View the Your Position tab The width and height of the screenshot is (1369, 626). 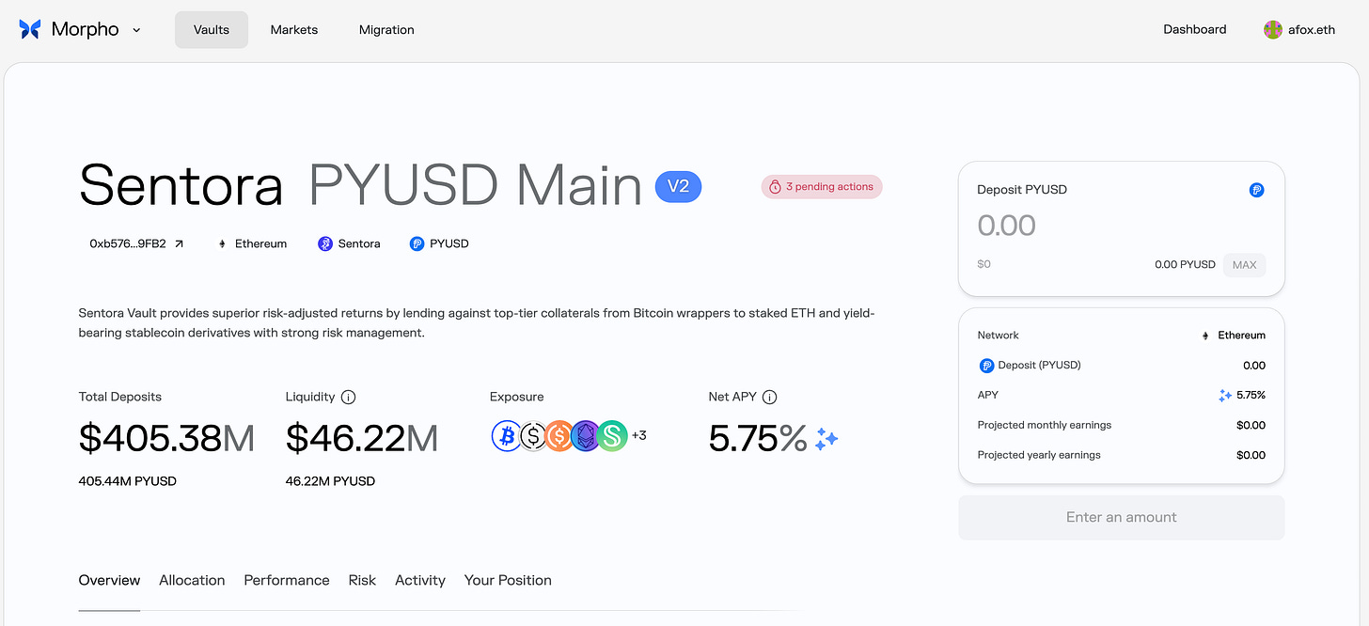click(508, 580)
